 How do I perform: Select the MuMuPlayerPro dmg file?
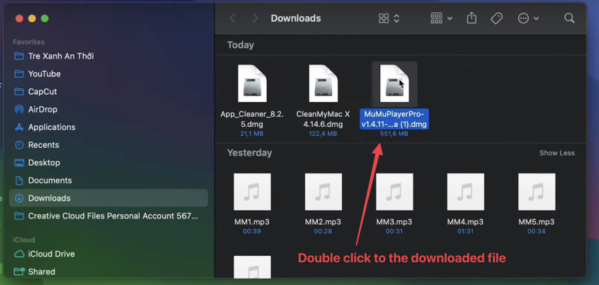pos(394,85)
